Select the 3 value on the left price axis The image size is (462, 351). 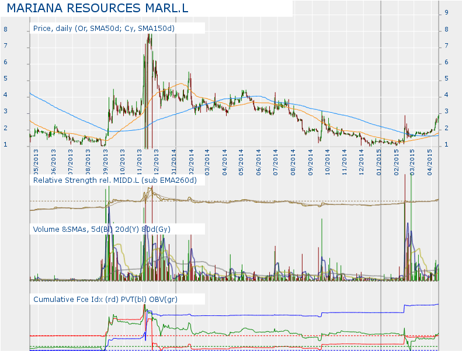(5, 111)
